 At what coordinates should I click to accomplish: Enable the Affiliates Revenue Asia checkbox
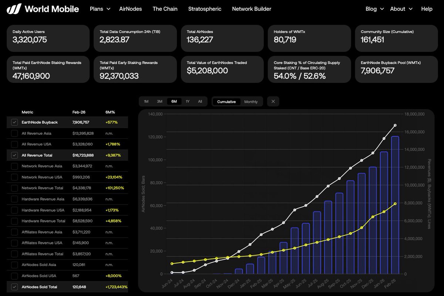[x=15, y=232]
